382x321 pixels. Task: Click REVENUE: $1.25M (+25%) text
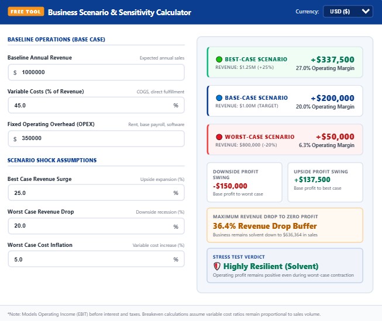pyautogui.click(x=245, y=67)
